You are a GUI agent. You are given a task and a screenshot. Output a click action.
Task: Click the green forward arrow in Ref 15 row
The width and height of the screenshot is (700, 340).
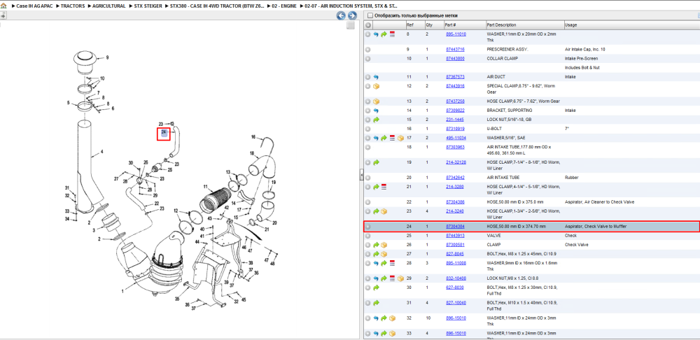pyautogui.click(x=376, y=120)
